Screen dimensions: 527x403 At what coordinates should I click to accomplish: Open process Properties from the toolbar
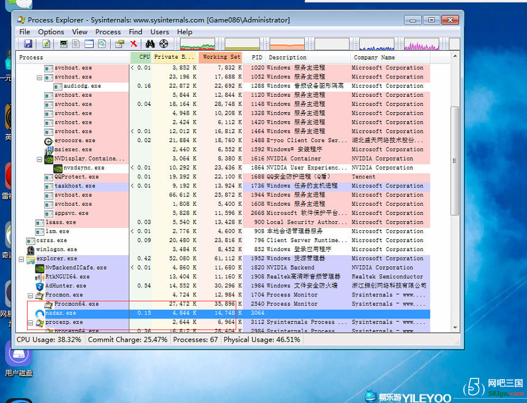(119, 44)
